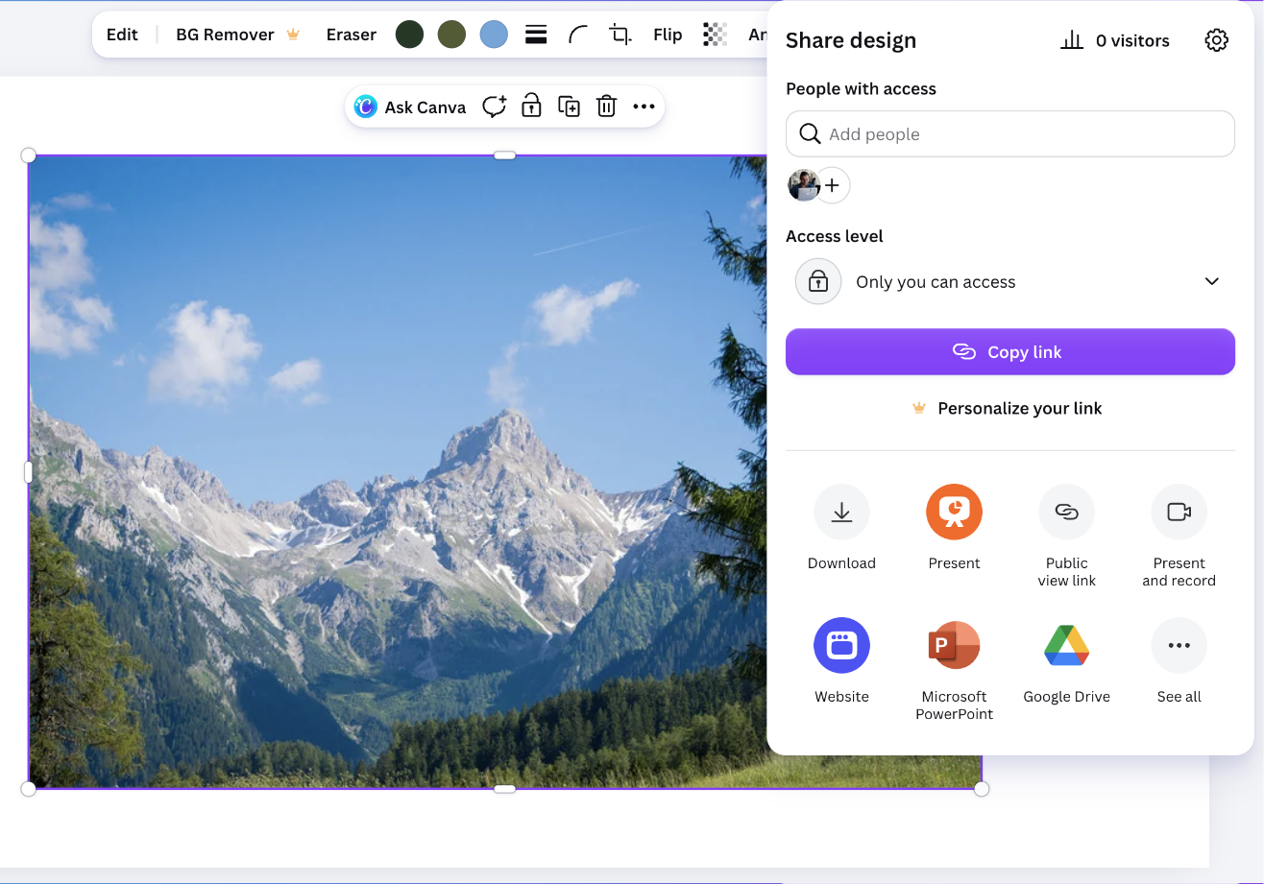Click the Edit button in image toolbar
Viewport: 1264px width, 884px height.
(x=122, y=35)
